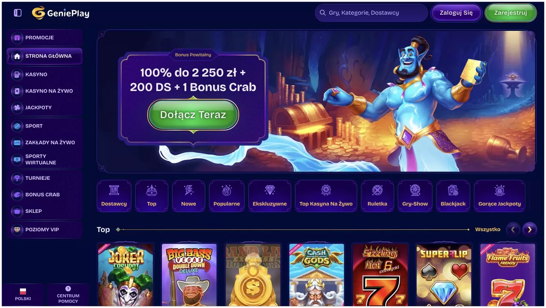Collapse the sidebar with the panel toggle icon
The image size is (546, 308).
pyautogui.click(x=18, y=13)
